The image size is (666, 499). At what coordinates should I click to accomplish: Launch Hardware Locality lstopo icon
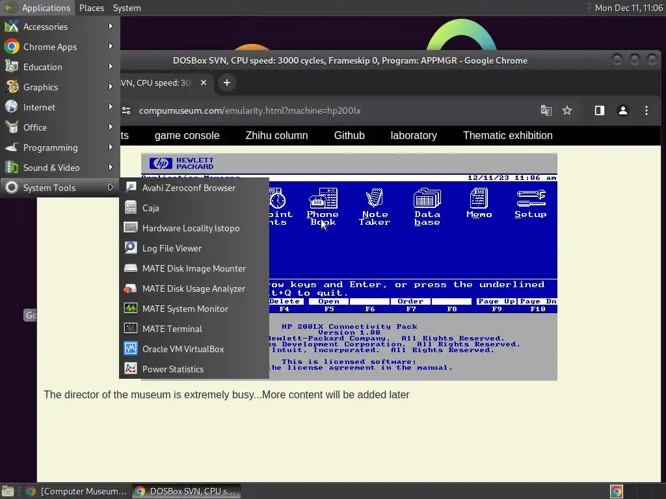130,228
